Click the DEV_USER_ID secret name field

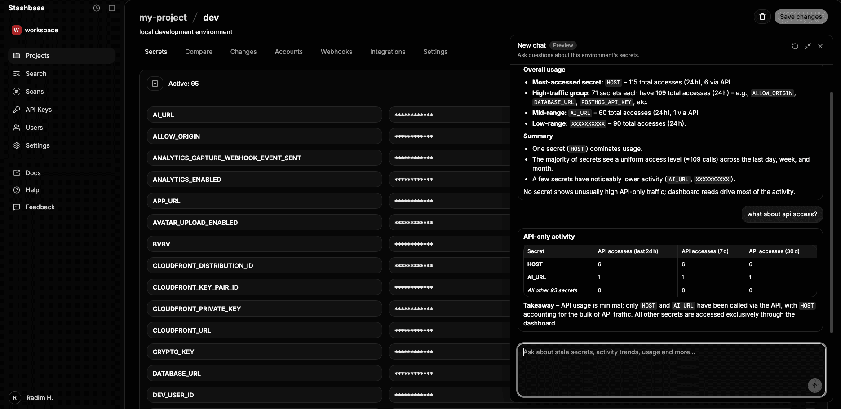click(264, 395)
